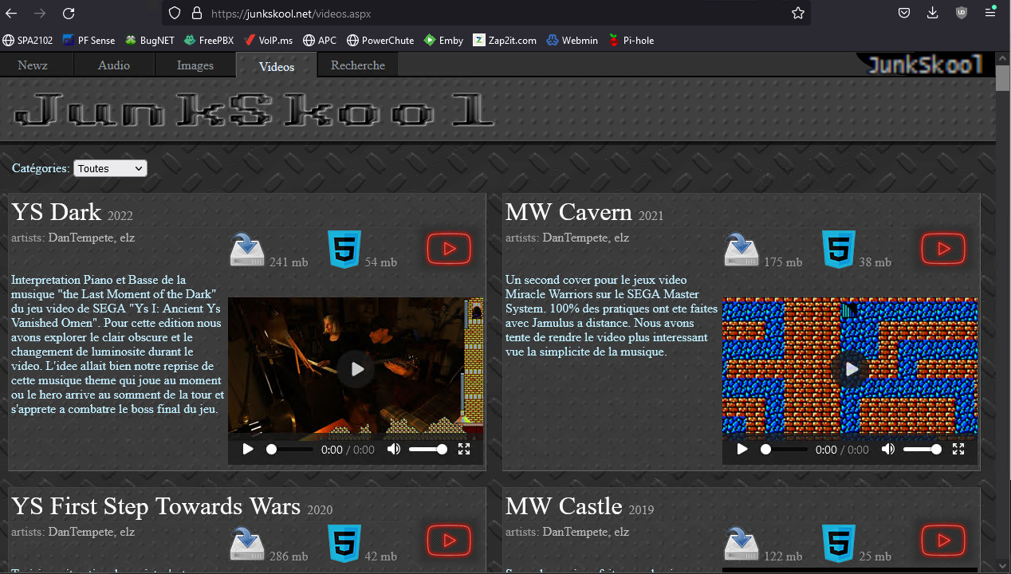1011x574 pixels.
Task: Open the Recherche tab
Action: (x=358, y=65)
